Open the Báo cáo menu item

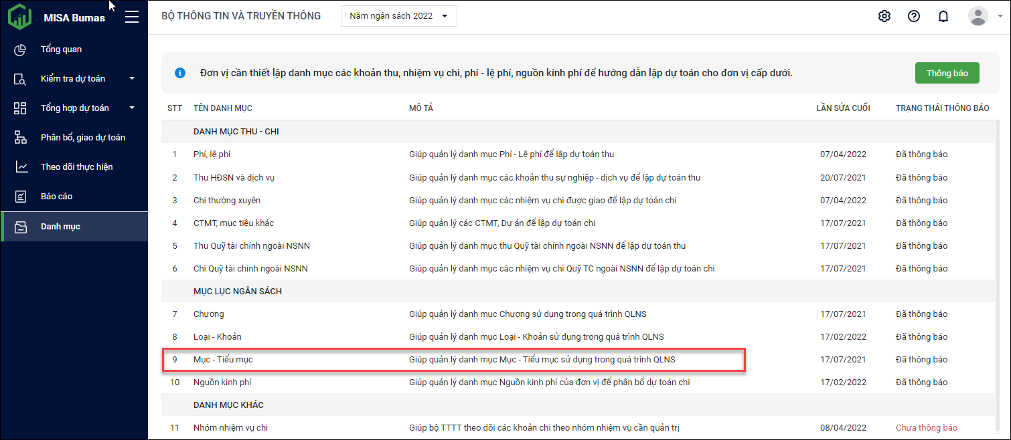pos(56,197)
